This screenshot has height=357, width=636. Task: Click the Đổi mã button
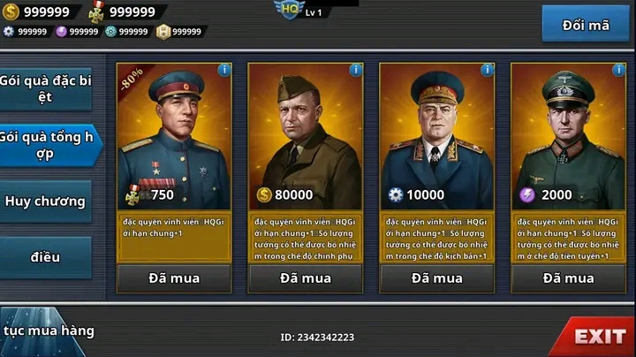pyautogui.click(x=586, y=25)
